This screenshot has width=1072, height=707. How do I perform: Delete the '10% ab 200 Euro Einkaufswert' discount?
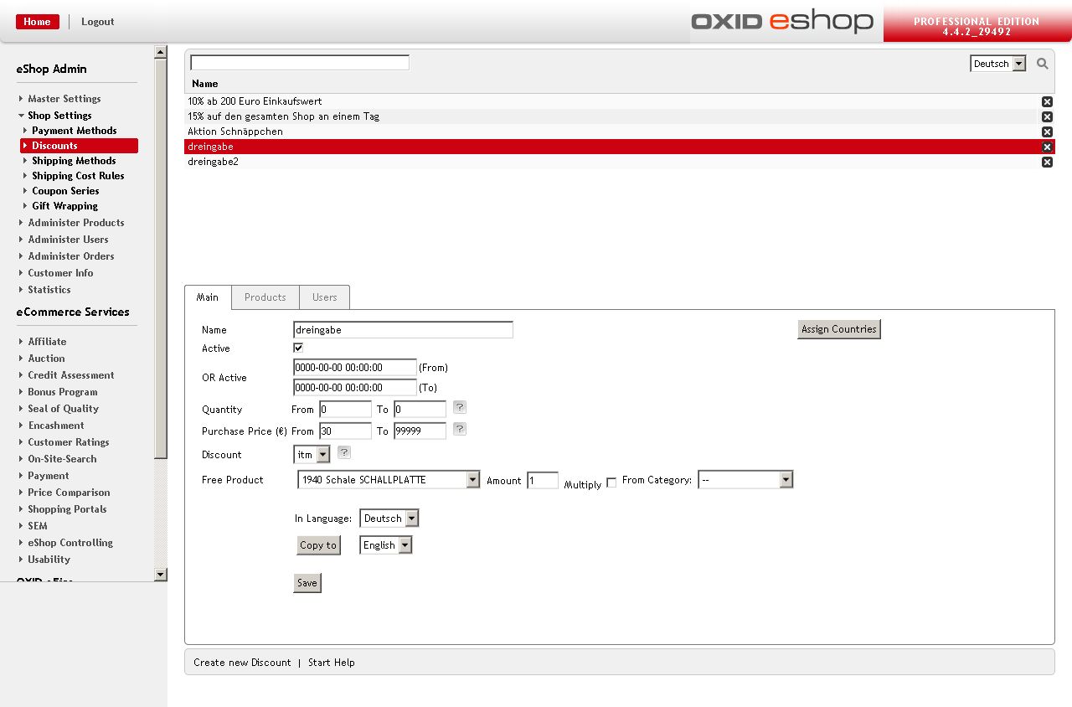pyautogui.click(x=1047, y=101)
